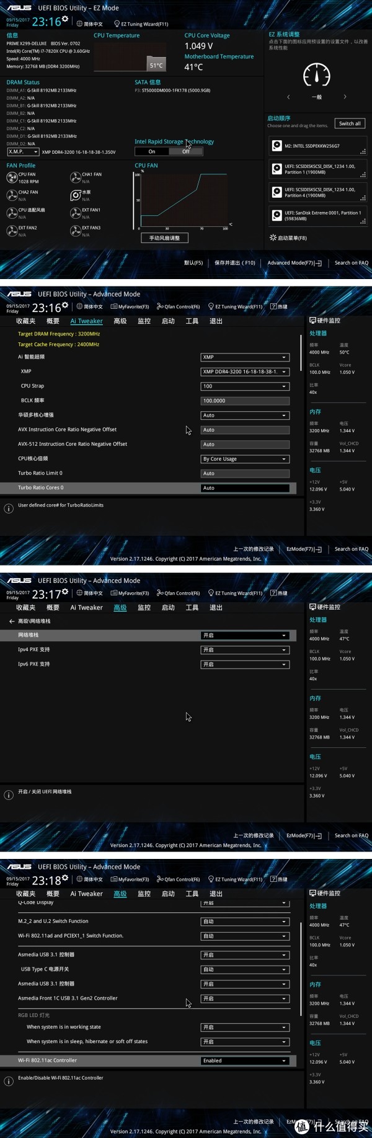Open the Ipv4 PXE 支持 dropdown

pos(245,650)
